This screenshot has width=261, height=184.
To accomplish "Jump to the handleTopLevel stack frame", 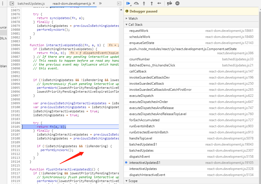I will pyautogui.click(x=140, y=138).
